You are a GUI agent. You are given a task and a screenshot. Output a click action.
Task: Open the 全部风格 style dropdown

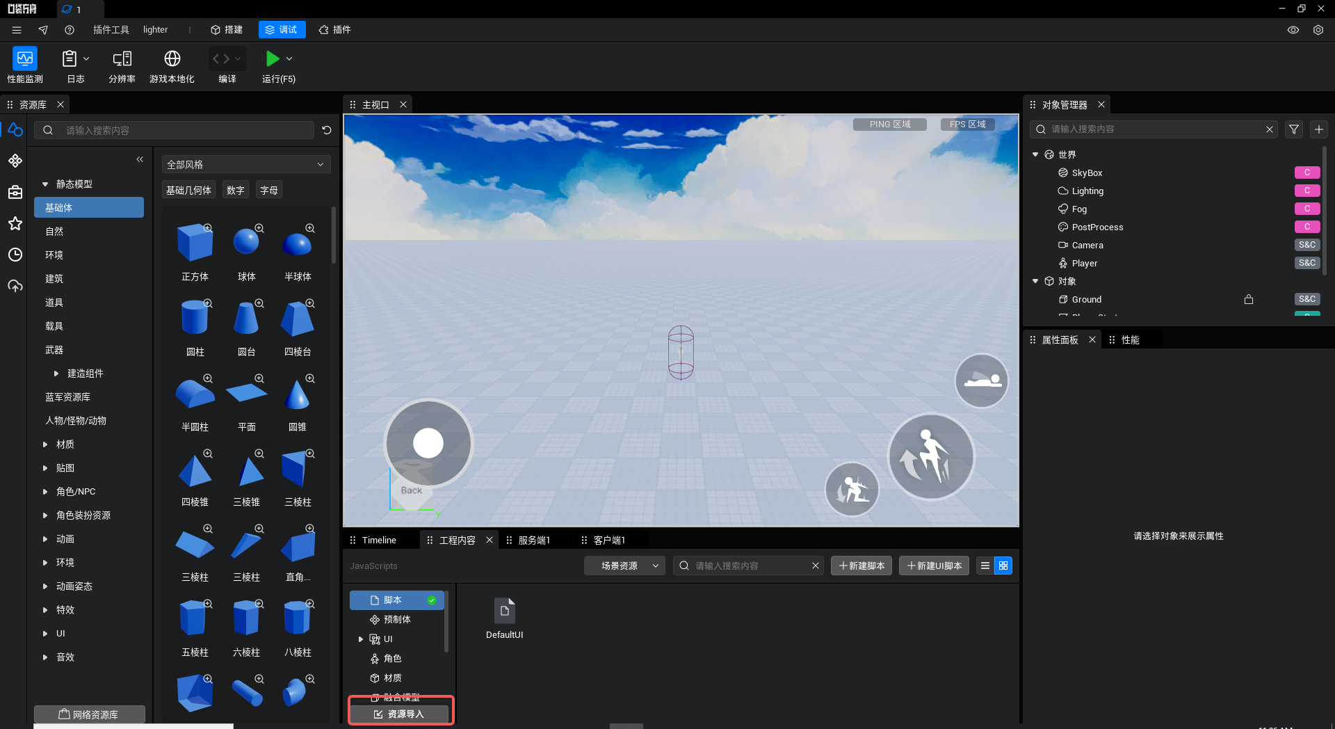coord(246,165)
